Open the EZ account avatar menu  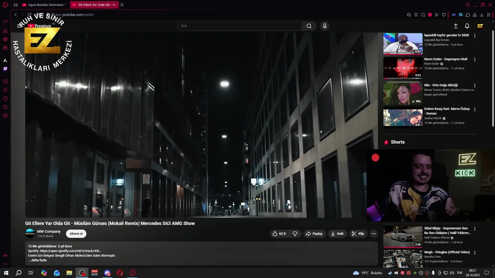coord(480,26)
